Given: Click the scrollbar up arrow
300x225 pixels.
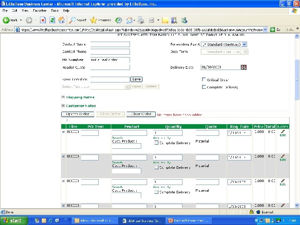Looking at the screenshot, I should click(297, 36).
